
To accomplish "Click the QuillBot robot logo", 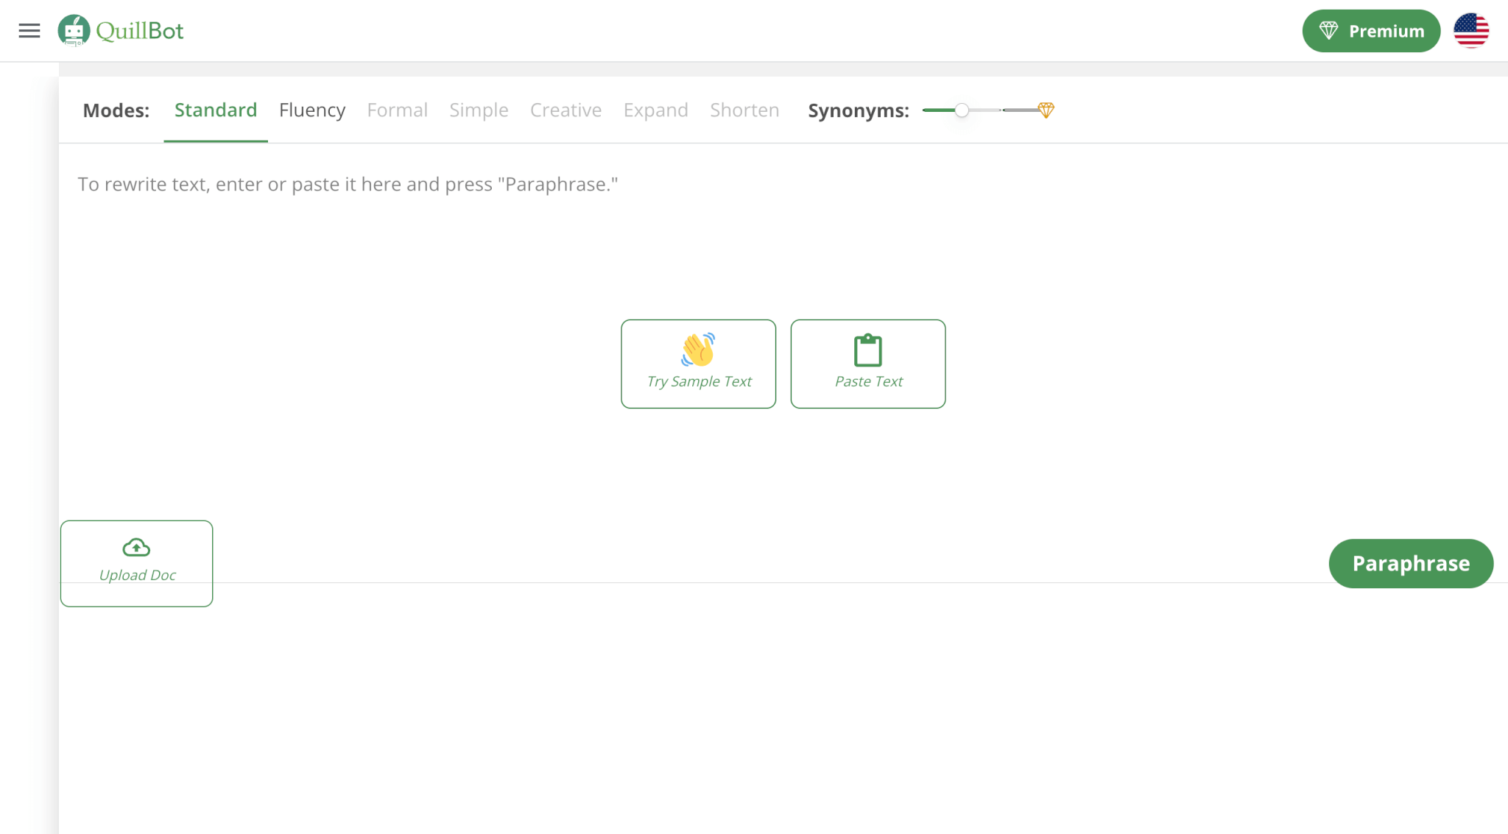I will pos(74,31).
